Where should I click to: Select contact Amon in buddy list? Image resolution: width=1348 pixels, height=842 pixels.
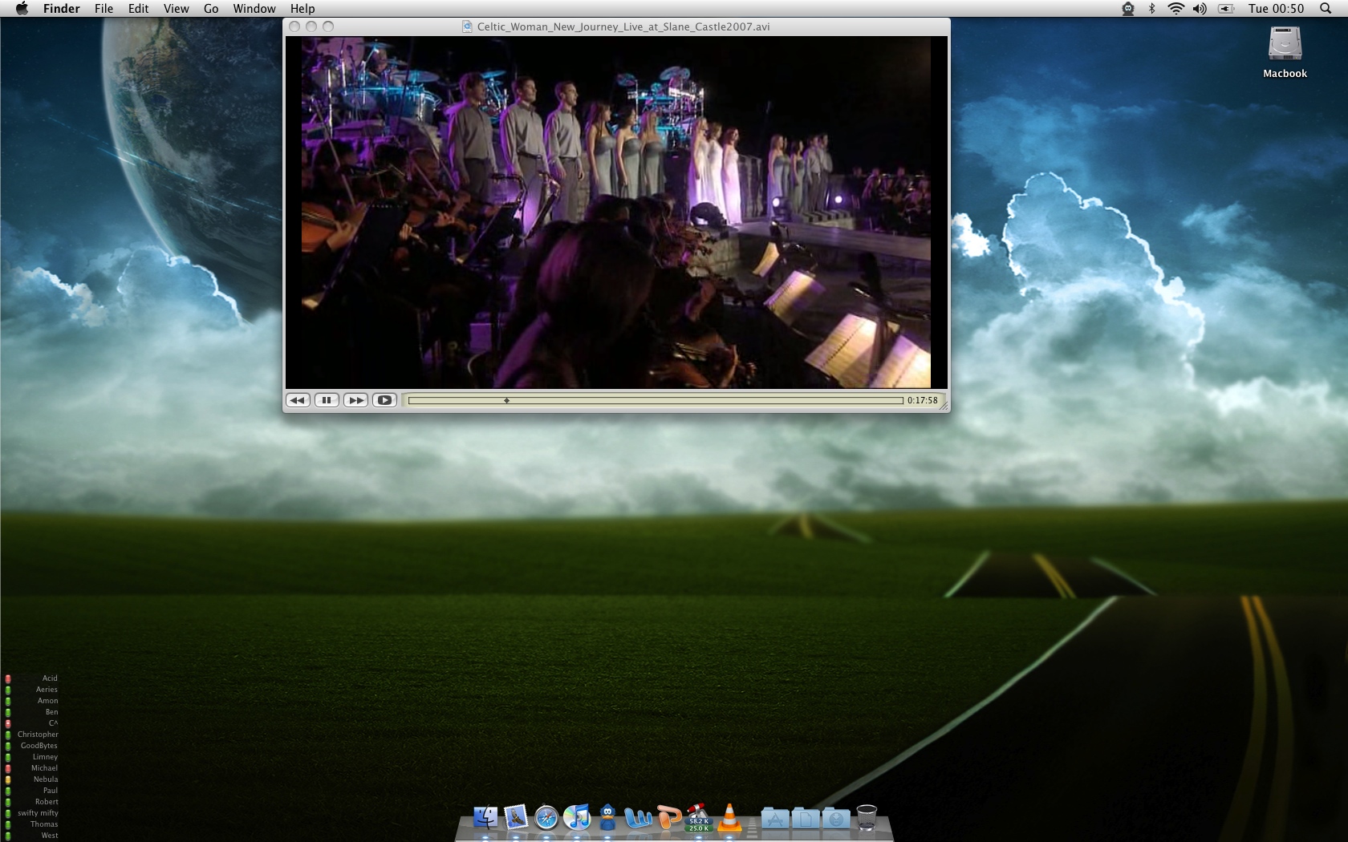47,701
